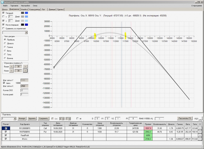Enable Сравнить со стратегией checkbox
Screen dimensions: 204x149
3,28
